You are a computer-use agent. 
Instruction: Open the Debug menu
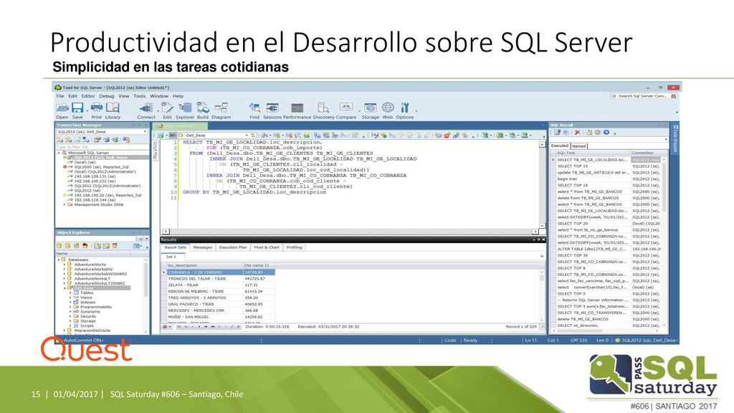click(x=106, y=96)
